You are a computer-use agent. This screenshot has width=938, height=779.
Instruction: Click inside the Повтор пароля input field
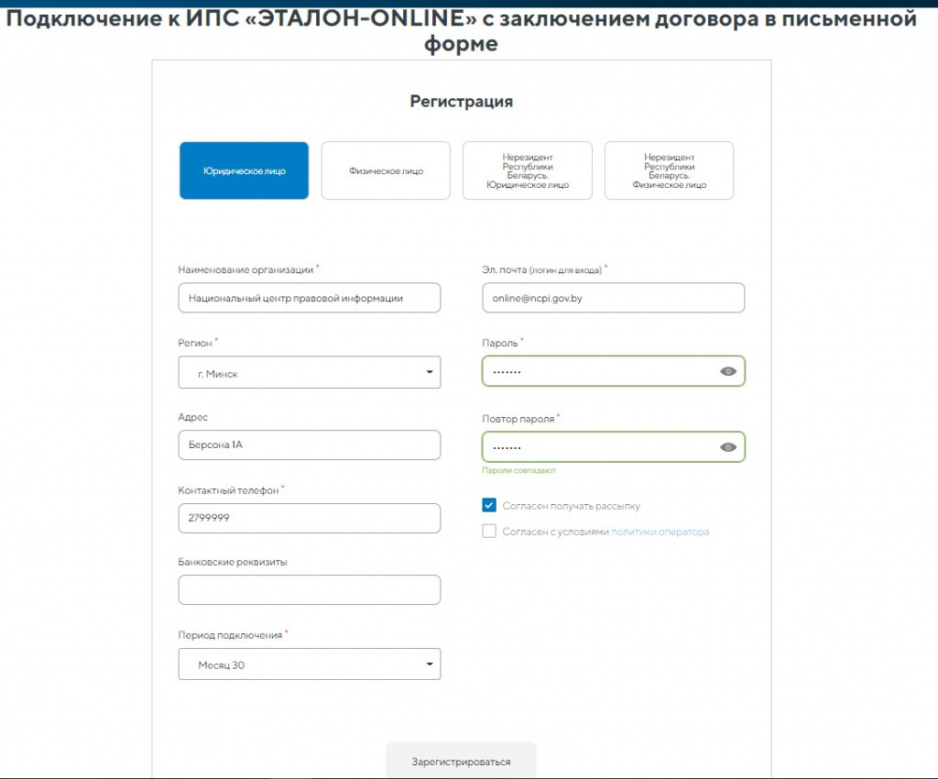point(613,447)
